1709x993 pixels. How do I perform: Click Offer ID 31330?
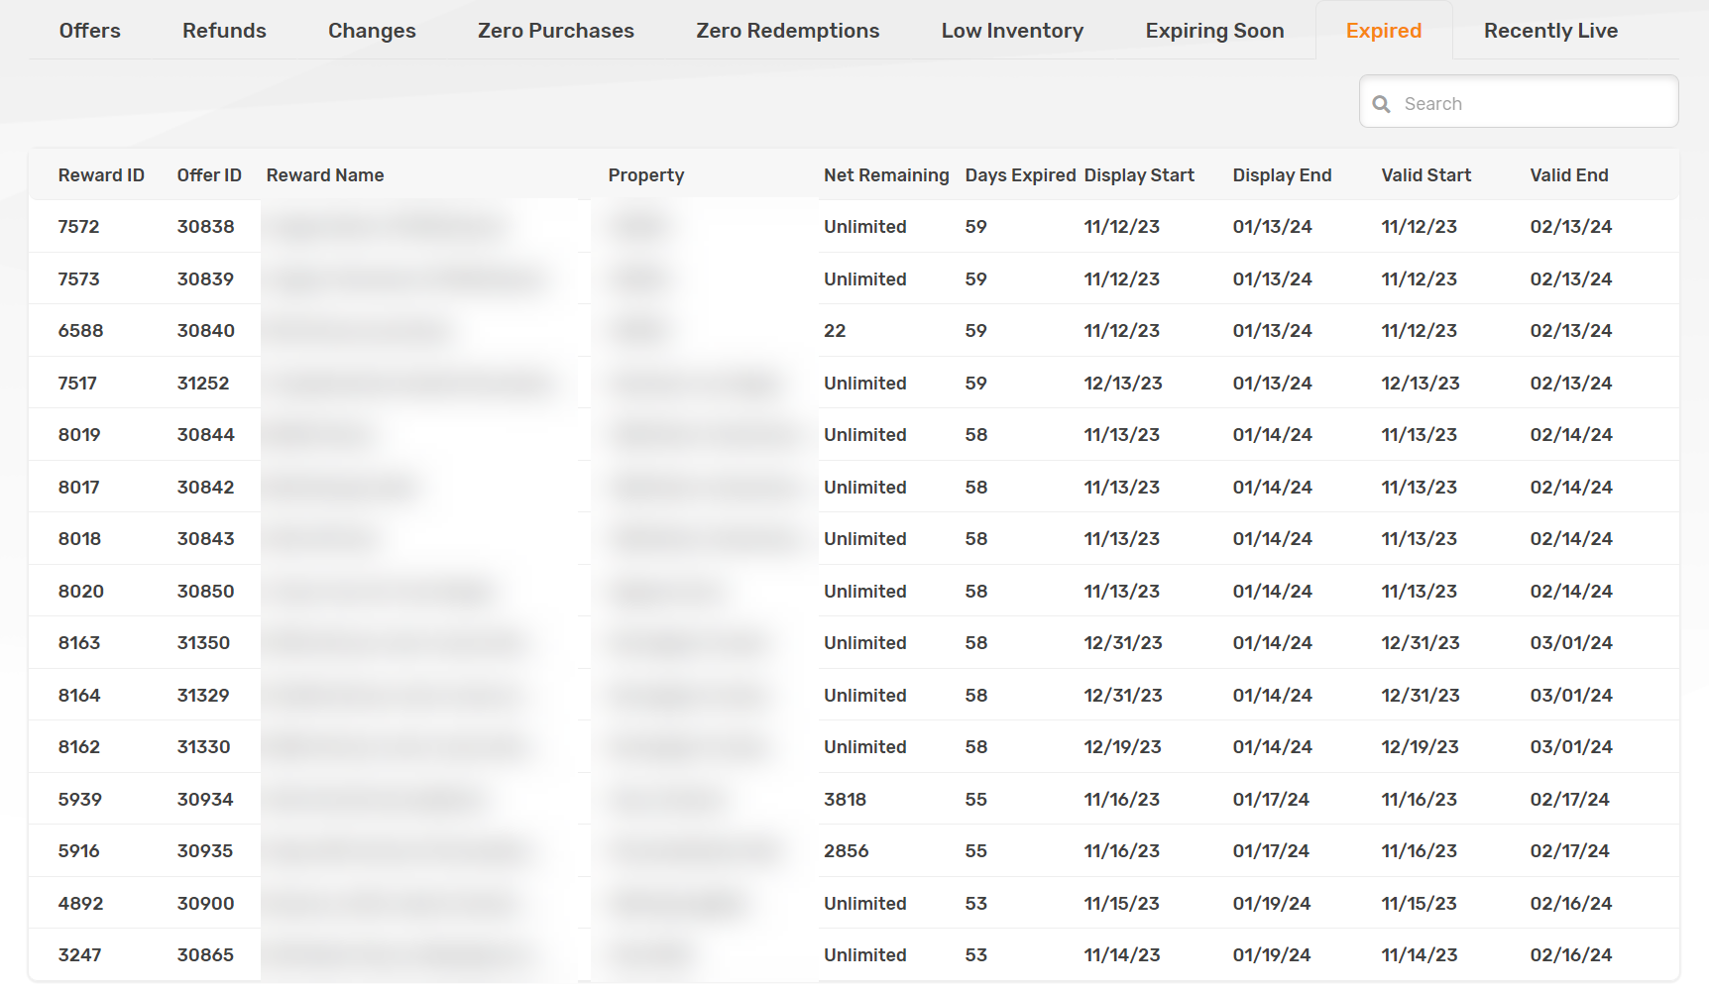point(203,747)
